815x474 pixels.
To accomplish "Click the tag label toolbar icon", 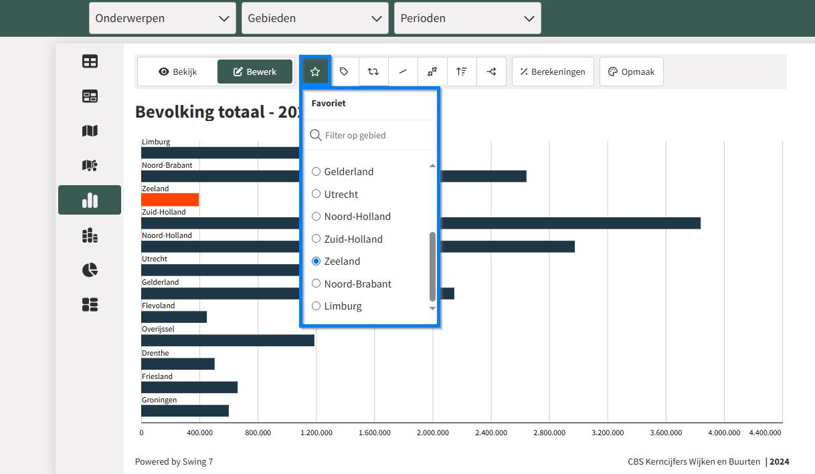I will click(x=344, y=72).
